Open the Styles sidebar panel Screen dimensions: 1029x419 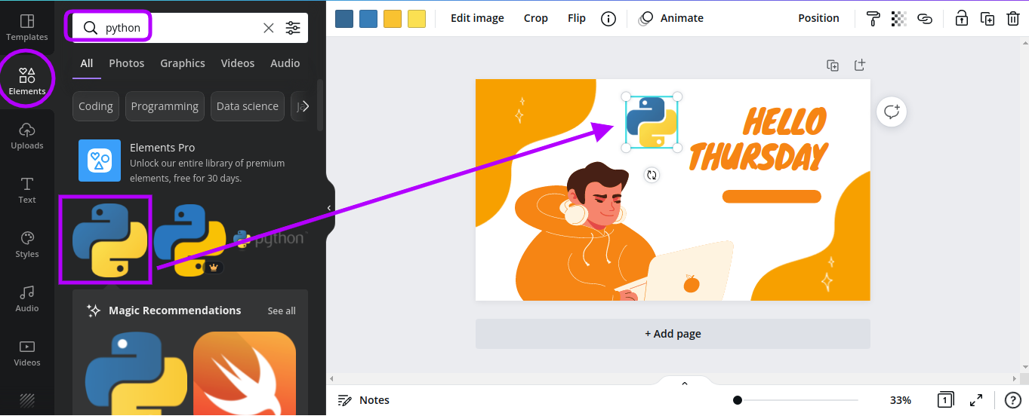tap(27, 244)
